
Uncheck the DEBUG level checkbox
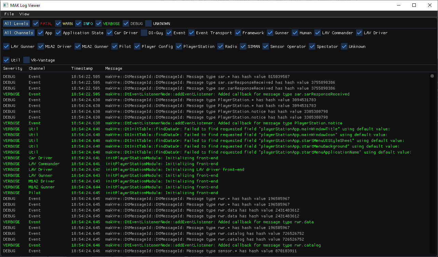(x=126, y=24)
